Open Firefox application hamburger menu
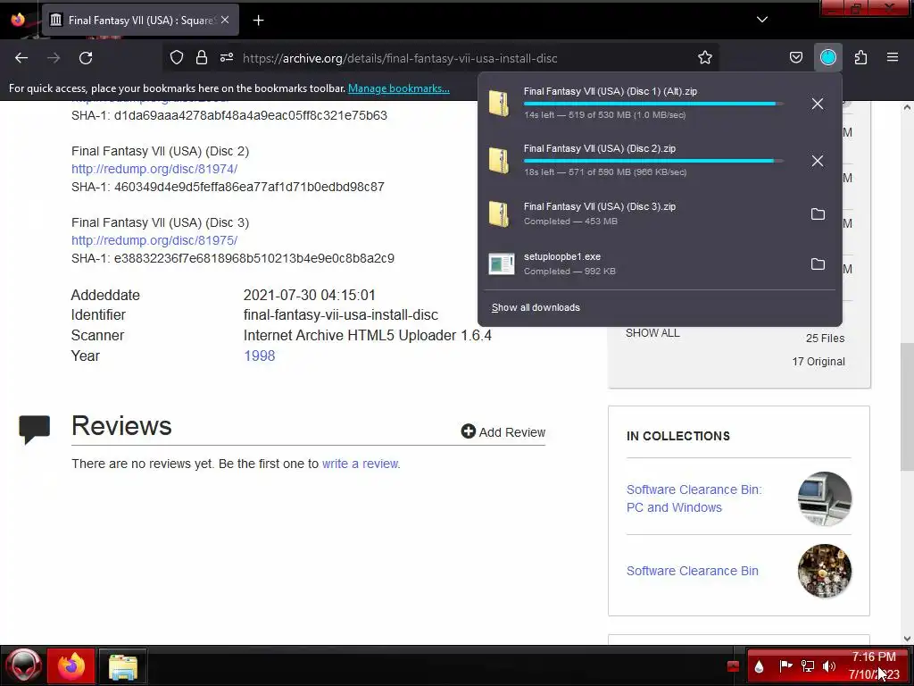The width and height of the screenshot is (914, 686). point(893,58)
